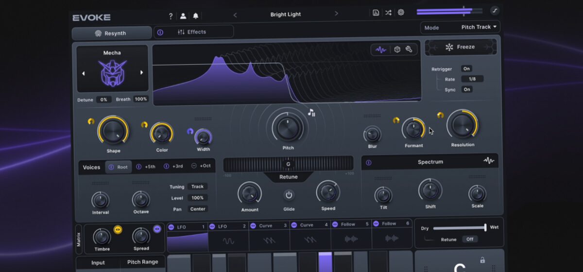Go to next preset with right chevron
This screenshot has height=272, width=583.
tap(336, 14)
